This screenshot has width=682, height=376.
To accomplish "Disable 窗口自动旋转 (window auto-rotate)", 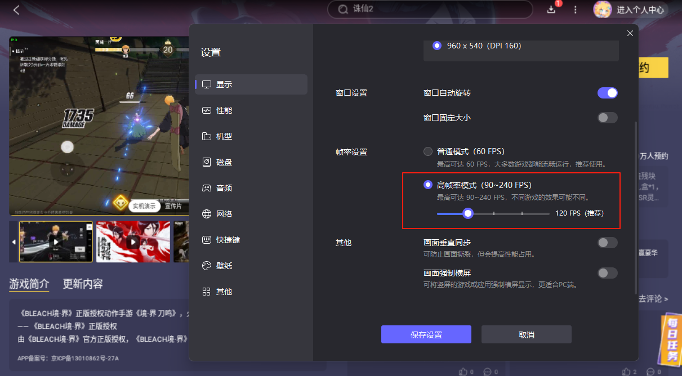I will tap(607, 92).
